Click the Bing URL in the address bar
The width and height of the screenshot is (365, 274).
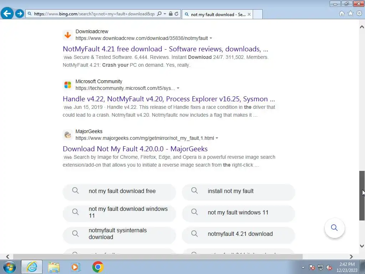point(94,14)
